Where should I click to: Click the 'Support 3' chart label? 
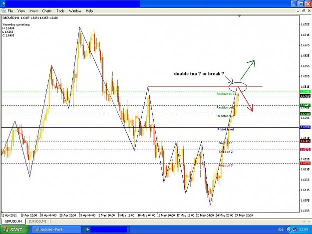(226, 166)
